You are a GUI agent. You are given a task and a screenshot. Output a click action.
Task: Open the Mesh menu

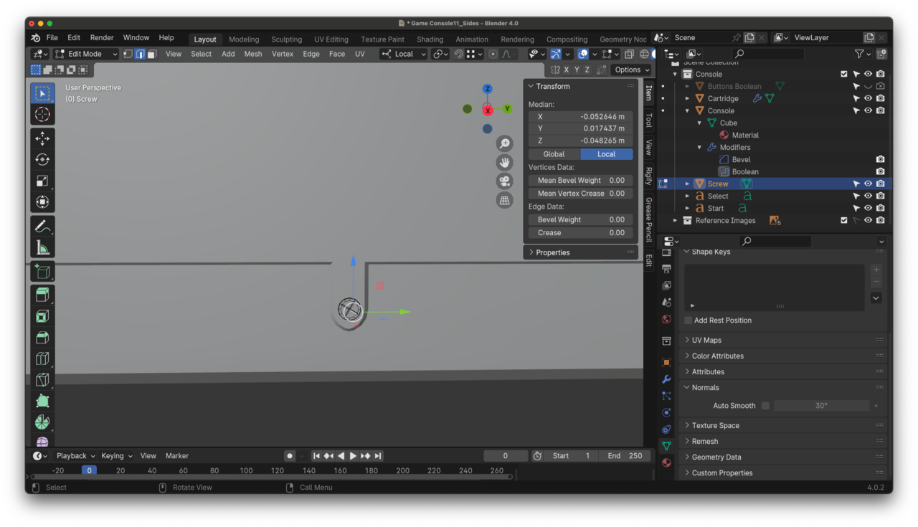[x=252, y=54]
